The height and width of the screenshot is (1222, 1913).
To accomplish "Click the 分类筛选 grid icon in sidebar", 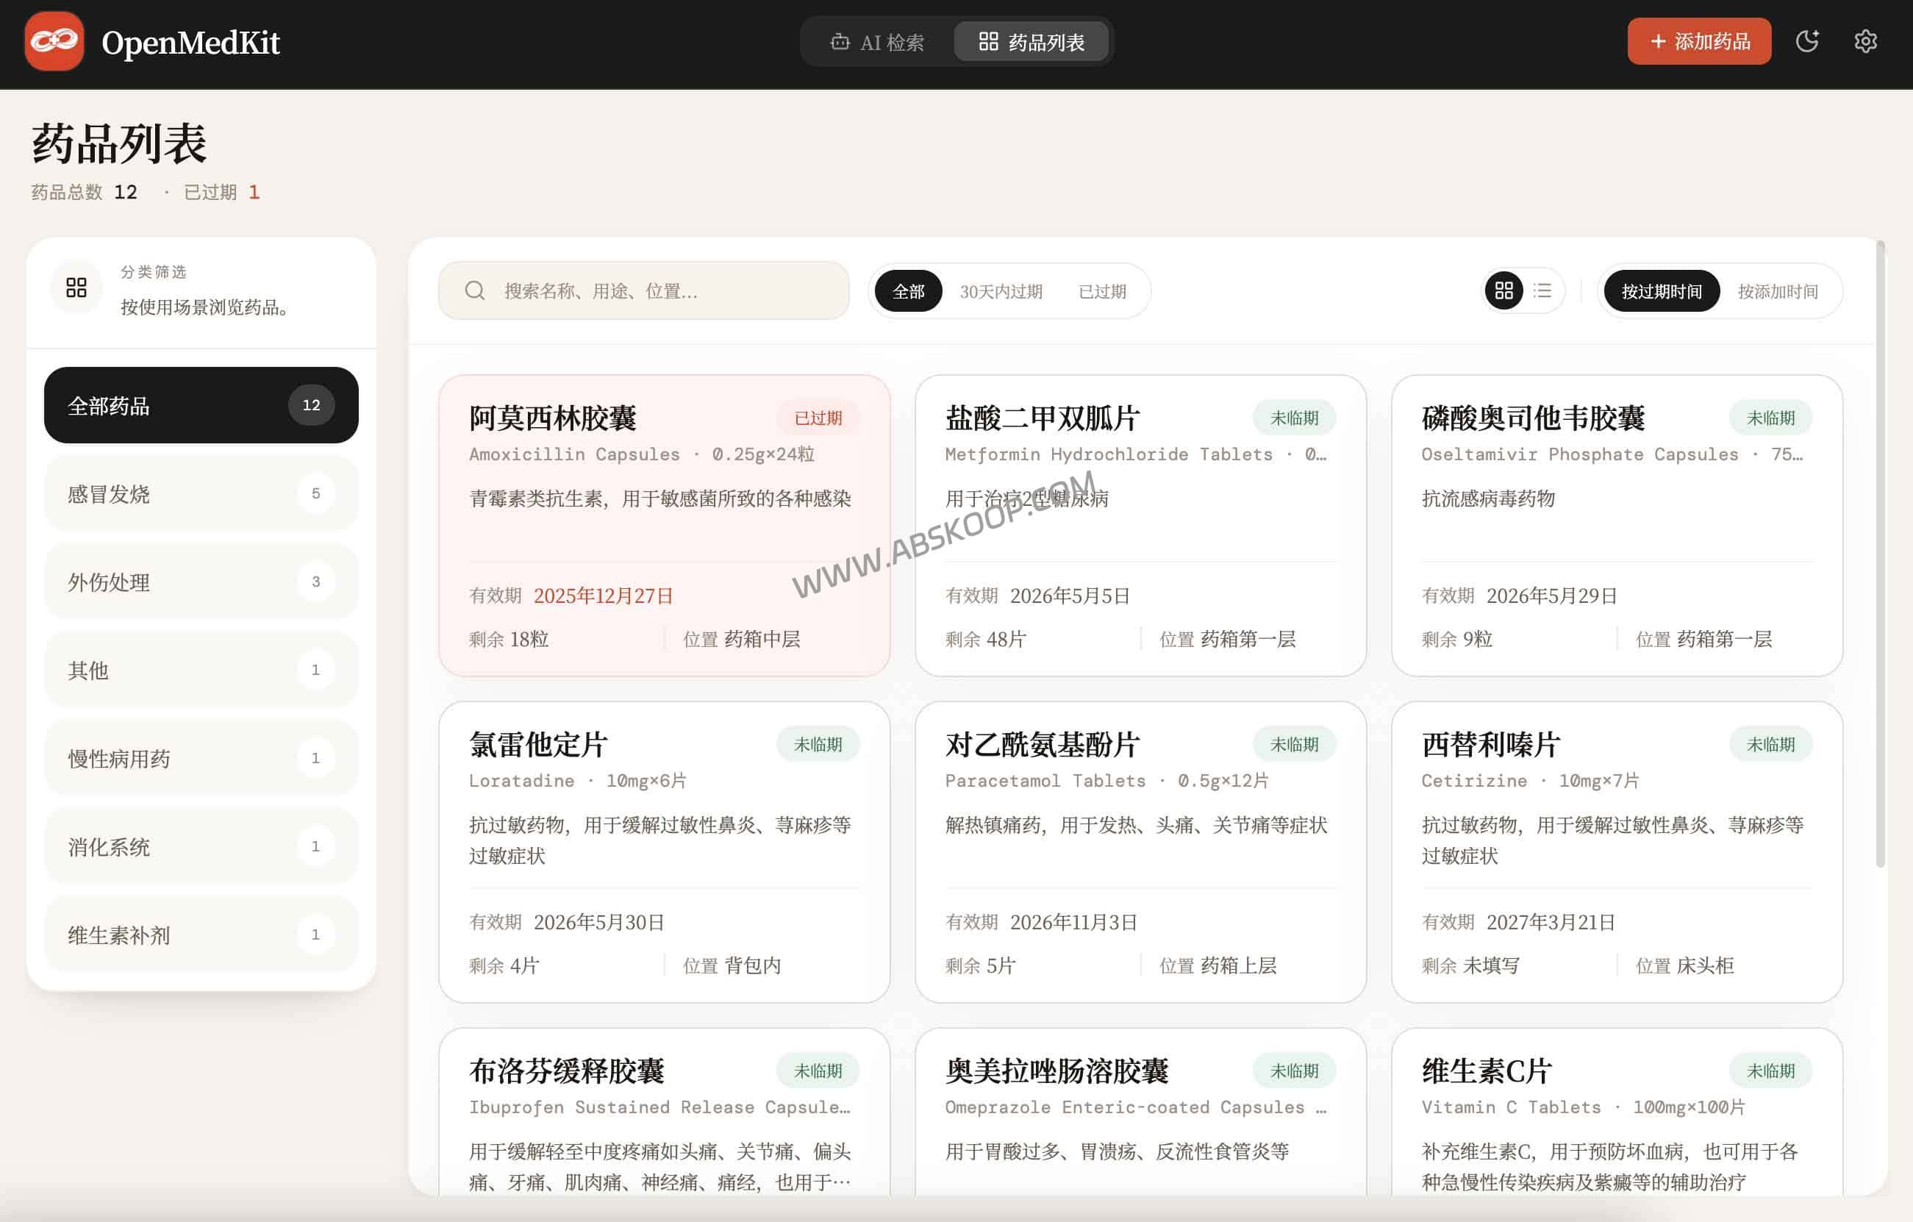I will [76, 287].
